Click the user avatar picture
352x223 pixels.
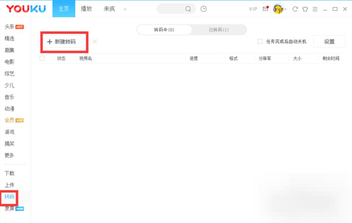click(278, 9)
